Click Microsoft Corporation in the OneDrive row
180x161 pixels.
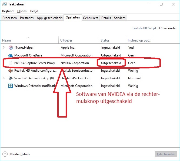pyautogui.click(x=76, y=55)
